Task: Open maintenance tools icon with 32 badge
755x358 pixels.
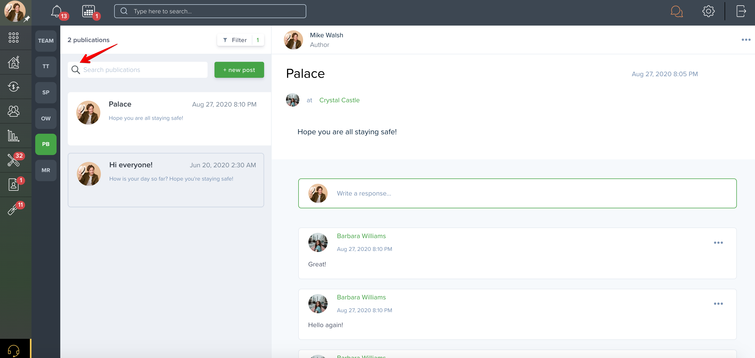Action: 14,160
